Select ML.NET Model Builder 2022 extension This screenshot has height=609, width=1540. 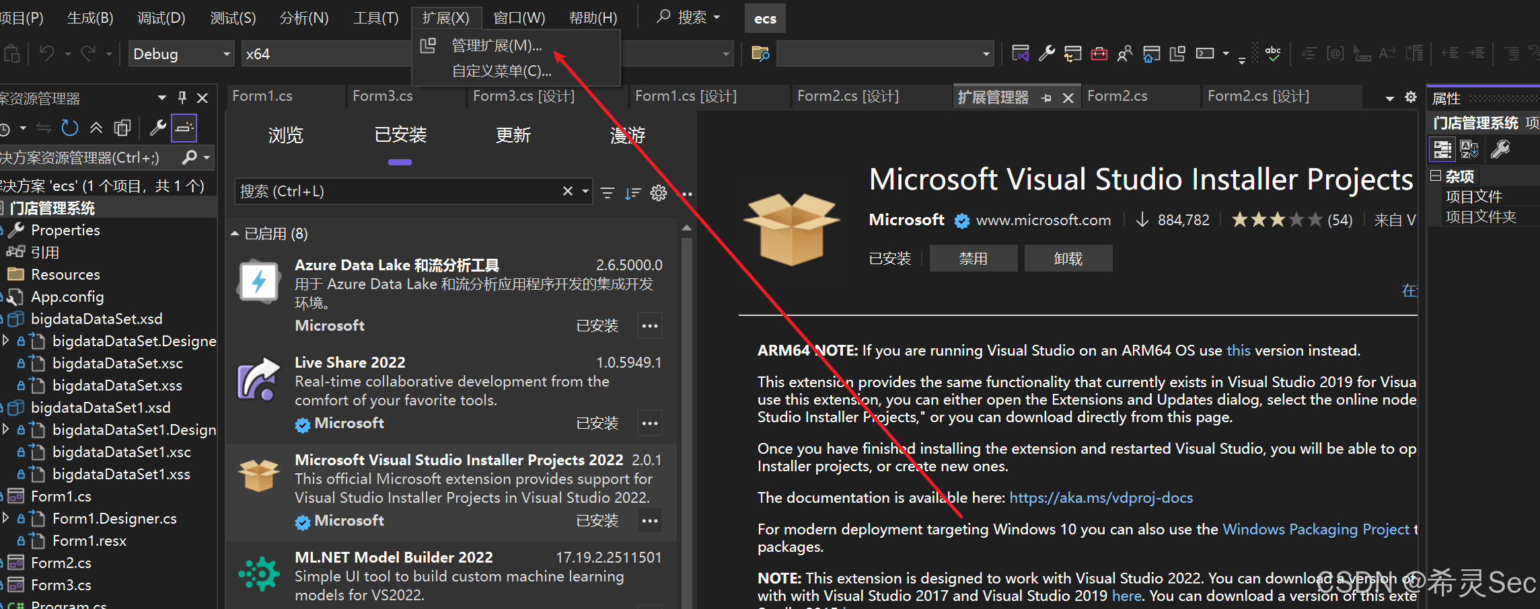[451, 575]
